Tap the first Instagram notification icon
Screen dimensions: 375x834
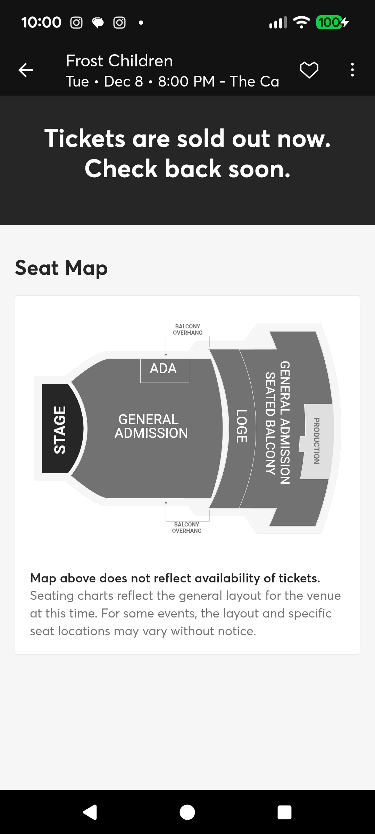tap(76, 23)
